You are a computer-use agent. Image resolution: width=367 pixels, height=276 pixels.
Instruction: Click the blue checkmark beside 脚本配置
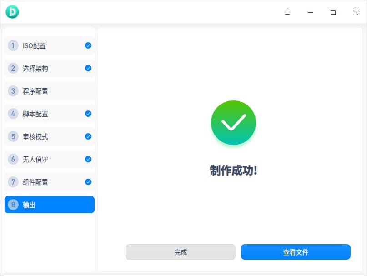88,114
